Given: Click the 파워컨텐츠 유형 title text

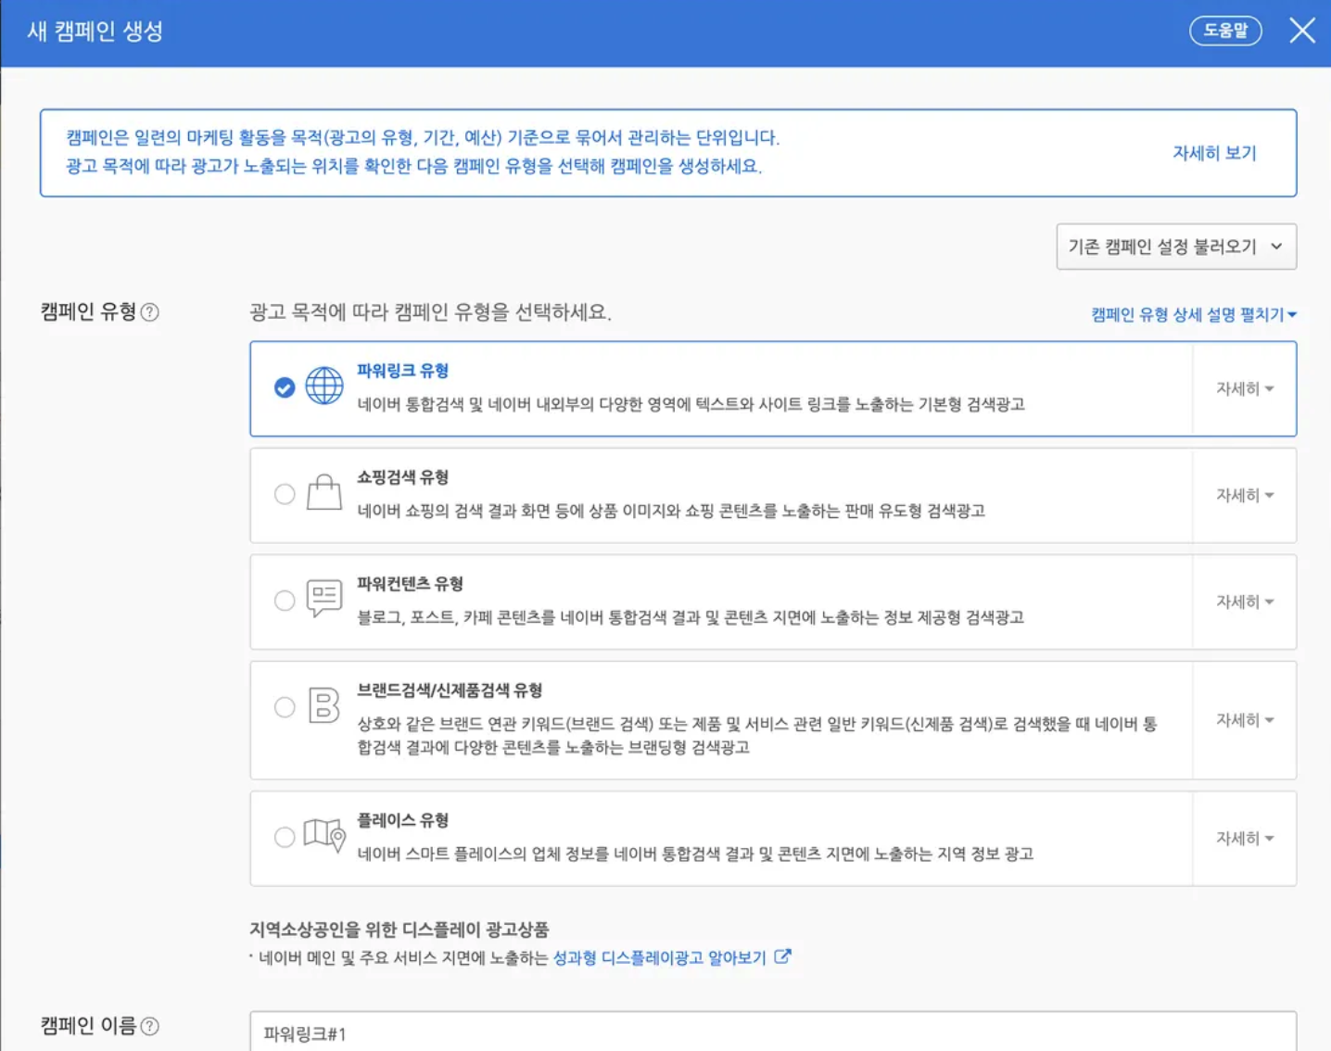Looking at the screenshot, I should pos(411,584).
